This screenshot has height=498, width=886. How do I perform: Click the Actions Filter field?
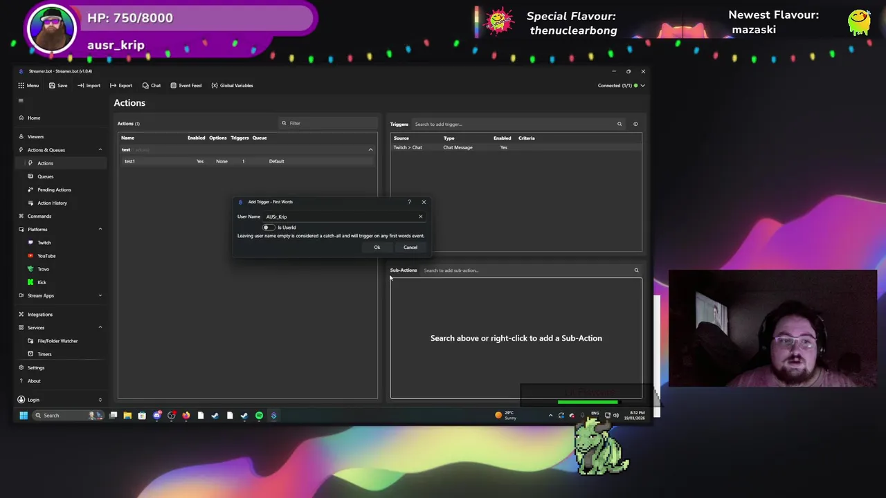pos(328,123)
